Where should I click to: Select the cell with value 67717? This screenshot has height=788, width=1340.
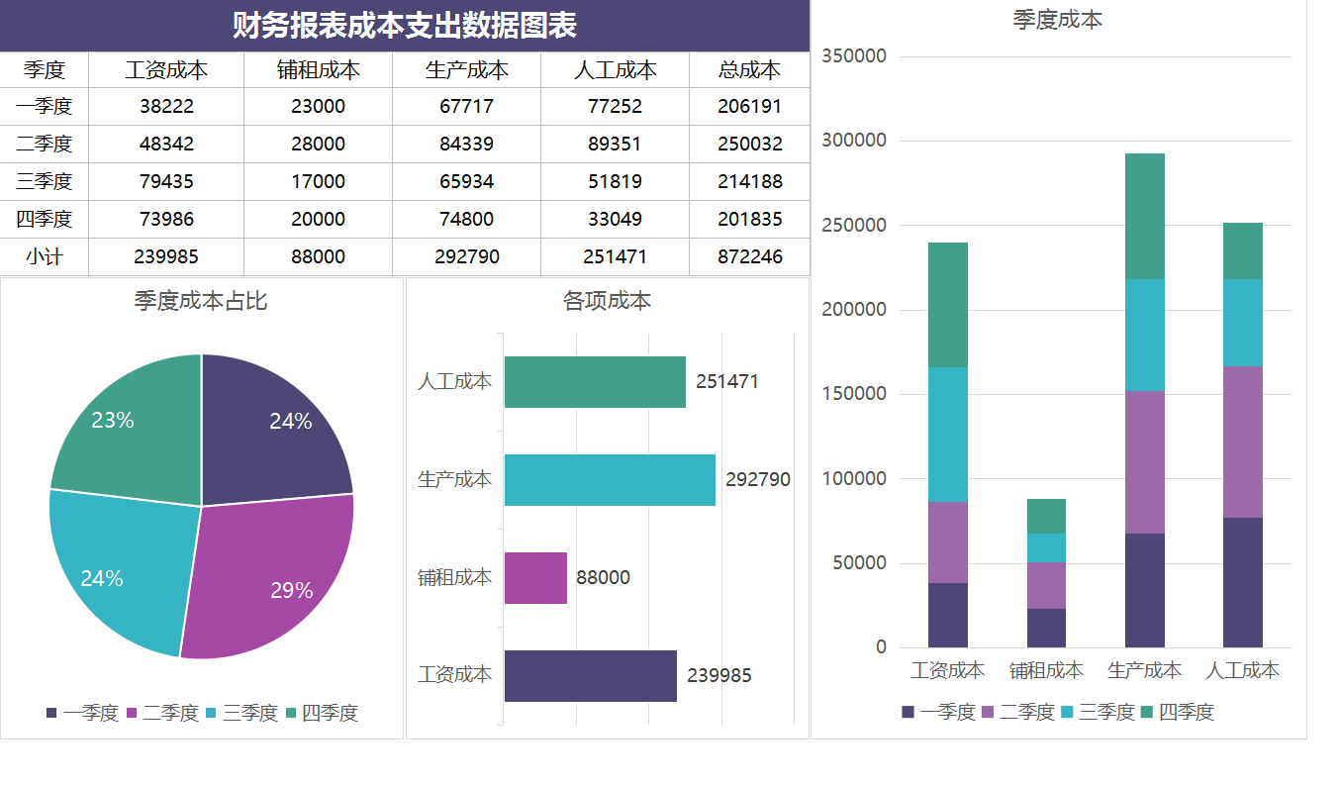tap(467, 107)
